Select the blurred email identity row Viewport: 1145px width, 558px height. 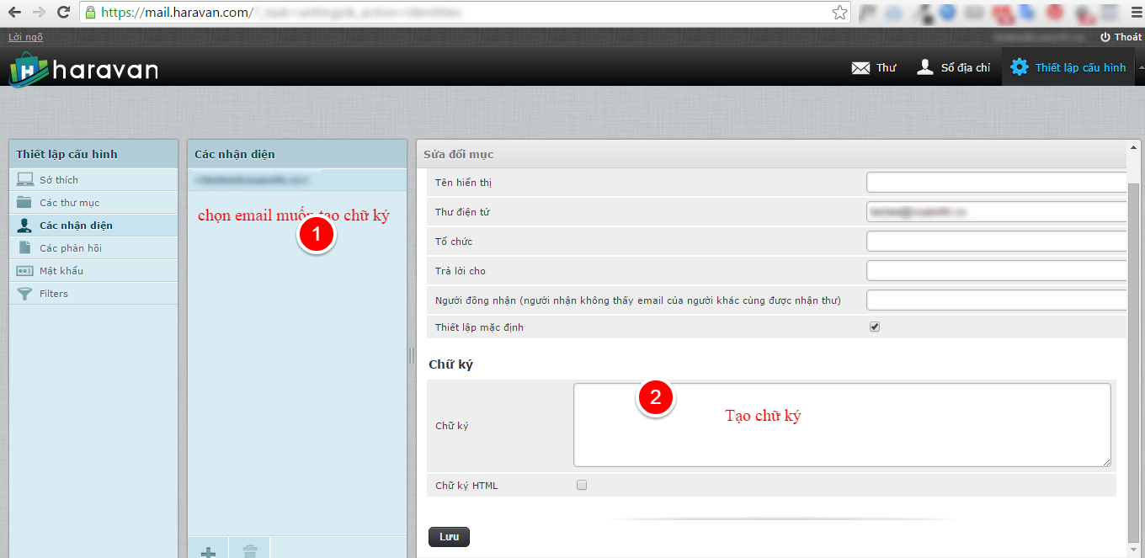pos(297,179)
